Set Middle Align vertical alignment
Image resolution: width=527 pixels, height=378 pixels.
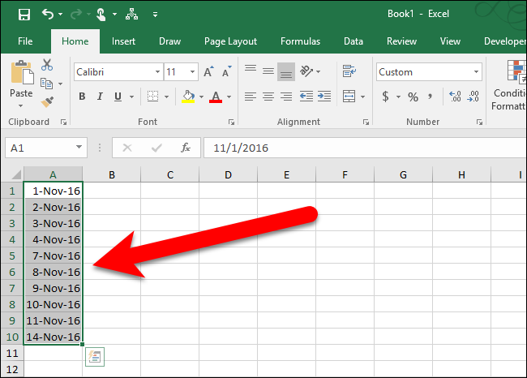click(x=268, y=71)
